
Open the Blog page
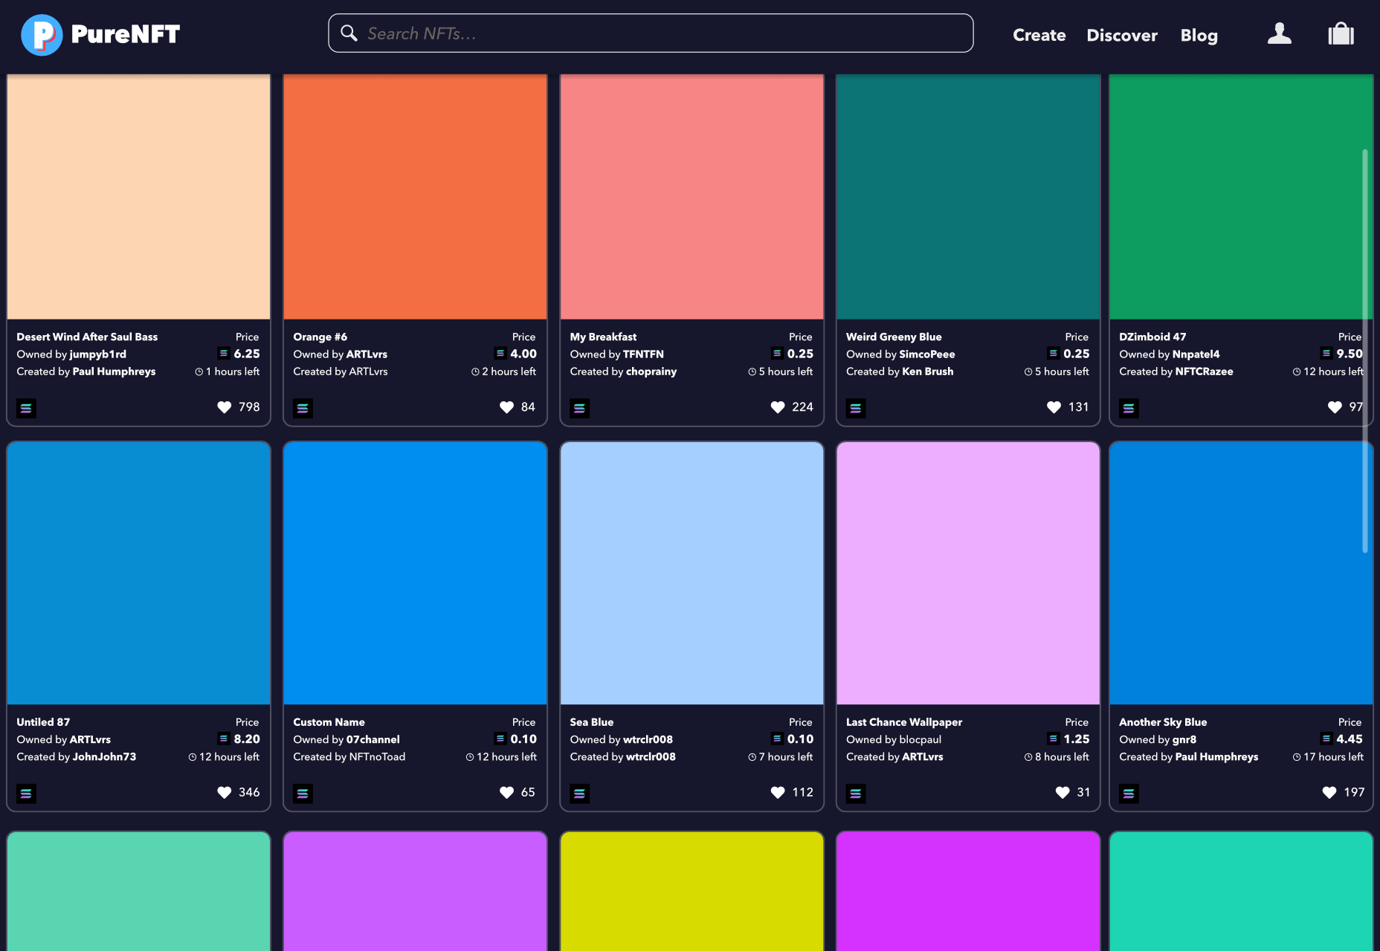click(1199, 35)
